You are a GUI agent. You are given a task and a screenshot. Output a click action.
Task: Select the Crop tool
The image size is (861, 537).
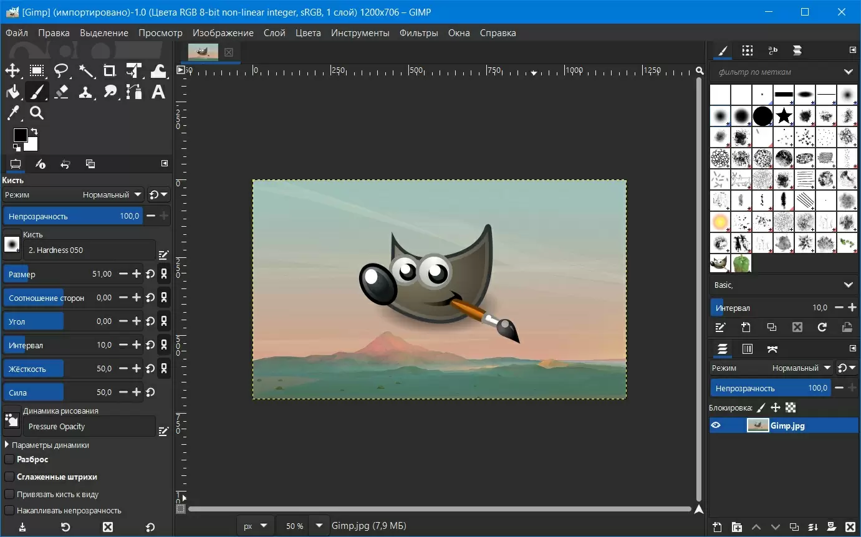click(x=110, y=70)
